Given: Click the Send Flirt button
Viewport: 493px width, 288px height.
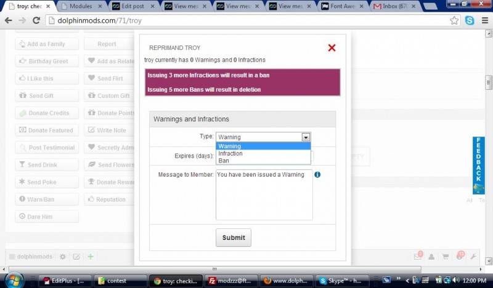Looking at the screenshot, I should click(109, 79).
